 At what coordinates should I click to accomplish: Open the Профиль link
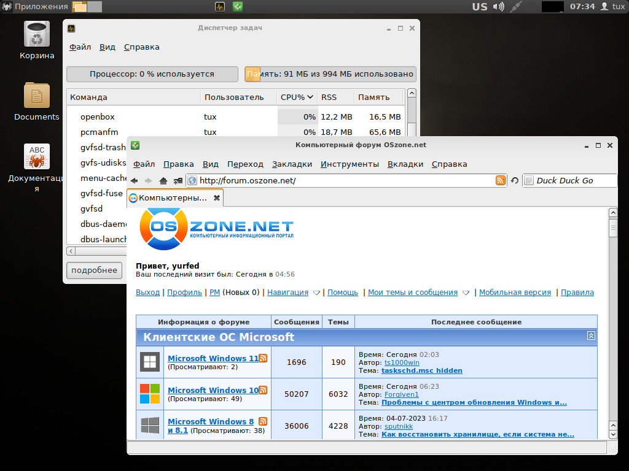[x=184, y=293]
